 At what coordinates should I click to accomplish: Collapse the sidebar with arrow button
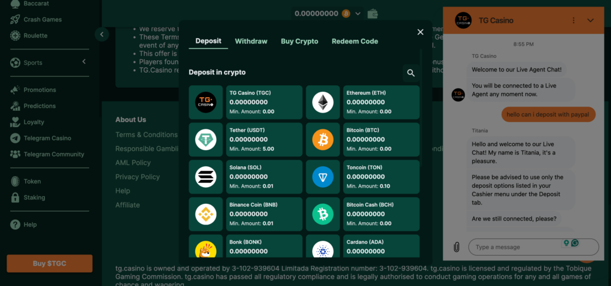pos(101,34)
